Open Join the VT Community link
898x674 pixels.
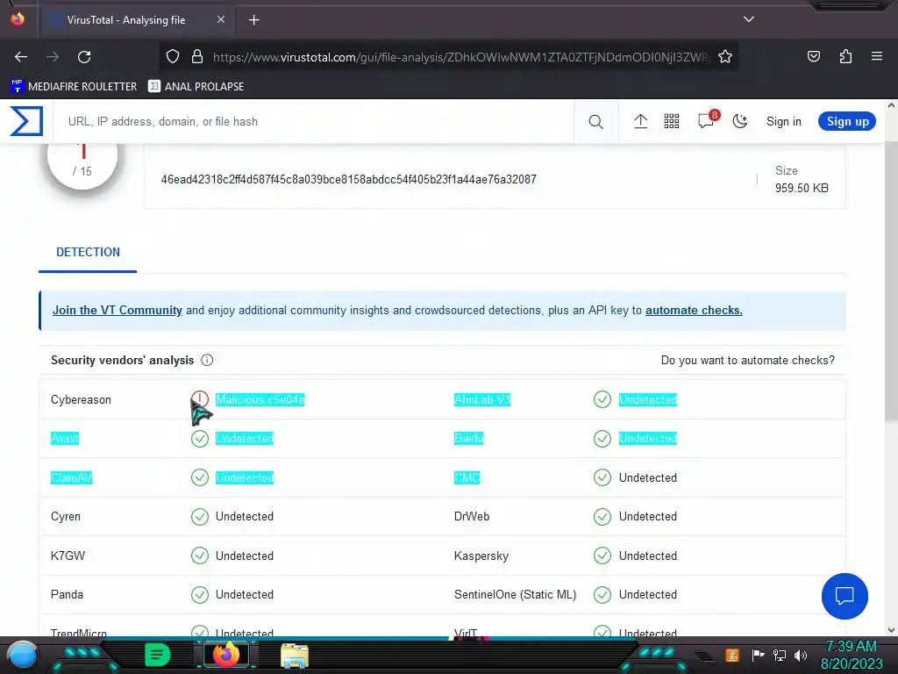(118, 310)
